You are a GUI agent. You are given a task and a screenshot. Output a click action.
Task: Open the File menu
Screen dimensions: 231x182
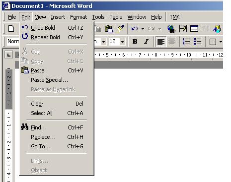(x=12, y=17)
